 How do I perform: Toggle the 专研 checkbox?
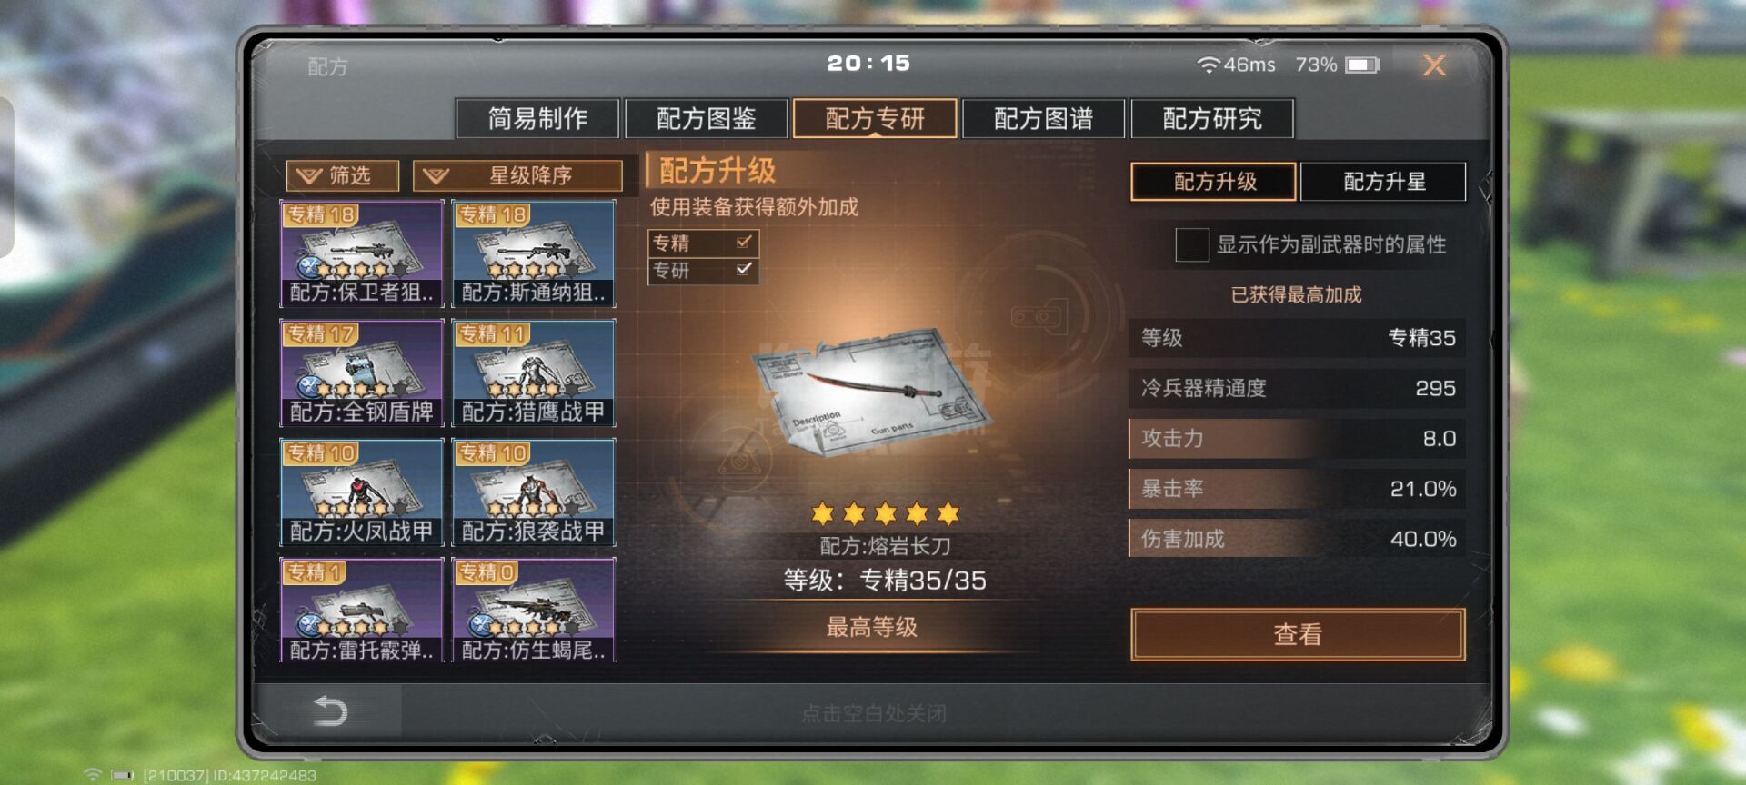point(744,269)
